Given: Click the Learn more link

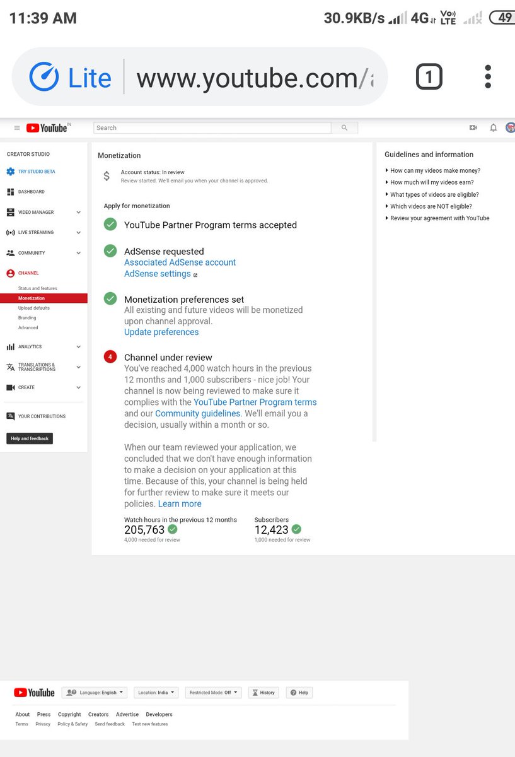Looking at the screenshot, I should tap(180, 503).
